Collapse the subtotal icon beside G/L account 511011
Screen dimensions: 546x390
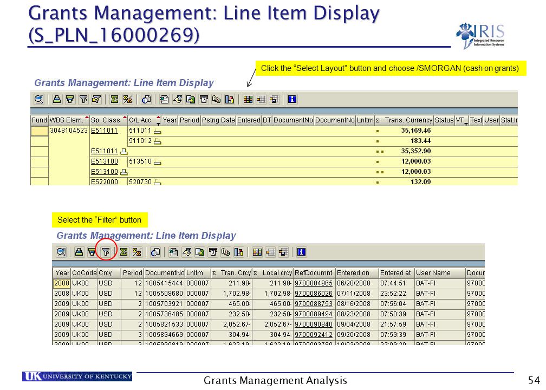coord(158,131)
